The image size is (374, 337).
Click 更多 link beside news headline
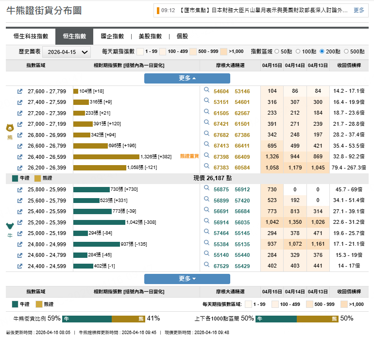coord(358,10)
